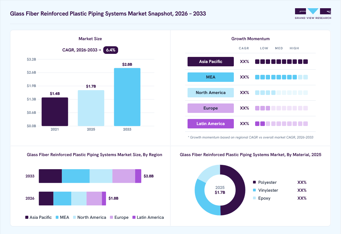Click the Epoxy legend marker
Screen dimensions: 341x234
255,198
